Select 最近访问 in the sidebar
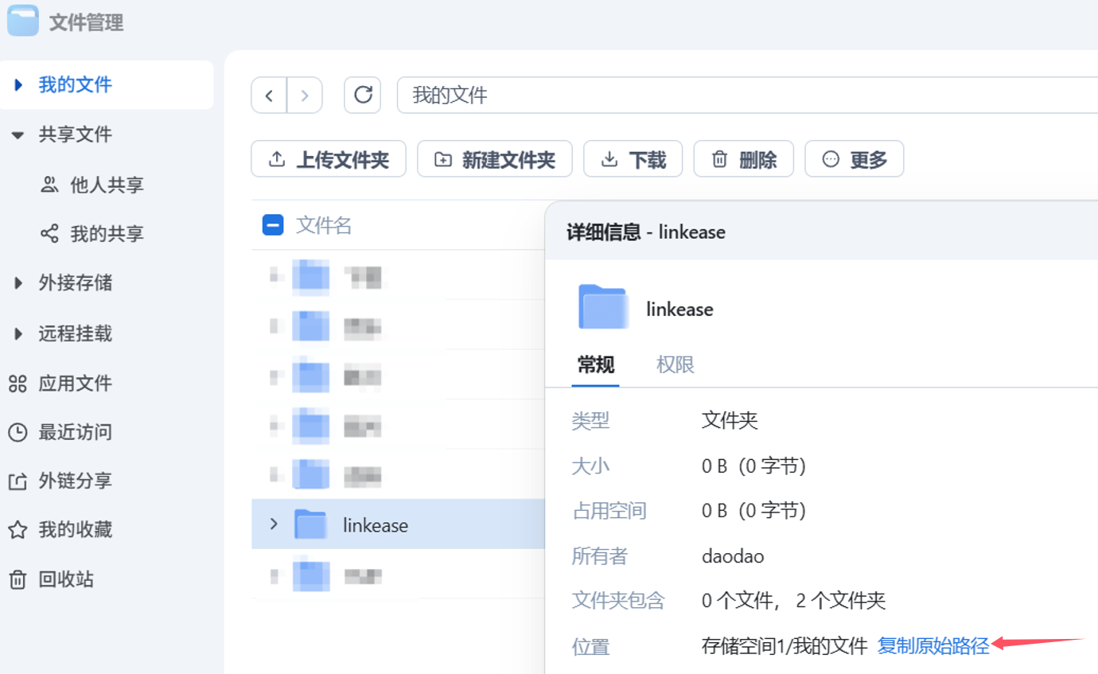Screen dimensions: 1098x674 76,432
